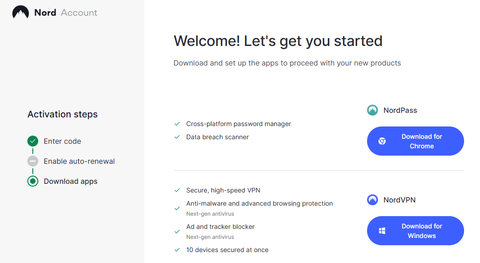Click the green checkmark next to Enter code

tap(33, 141)
